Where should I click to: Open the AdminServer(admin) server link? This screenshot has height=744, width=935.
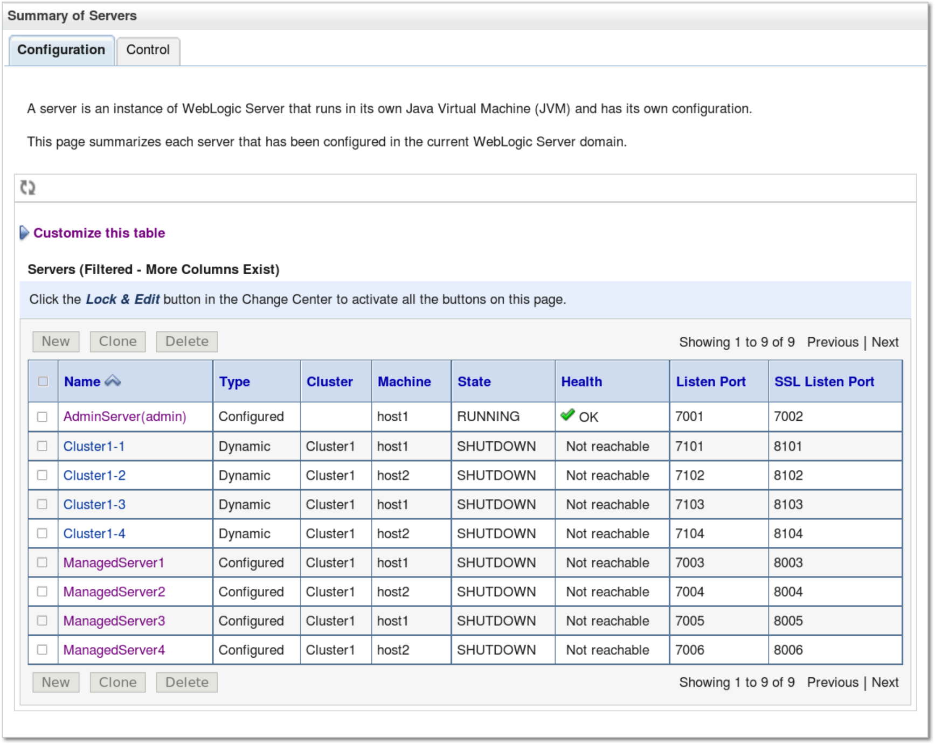[x=125, y=416]
